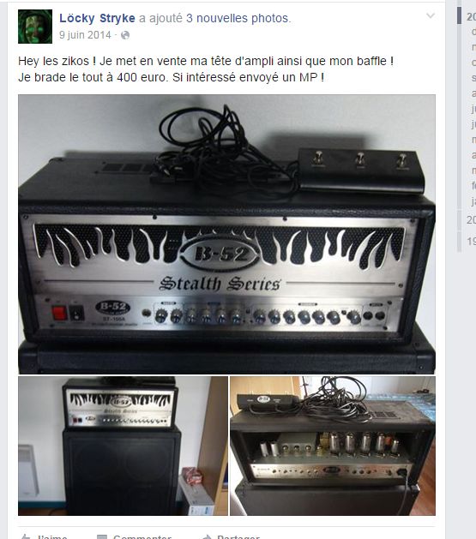Like the post with J'aime
This screenshot has height=539, width=476.
52,536
